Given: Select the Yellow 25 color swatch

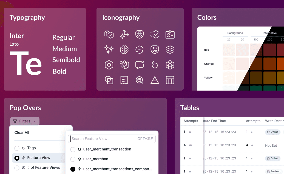Looking at the screenshot, I should click(229, 78).
